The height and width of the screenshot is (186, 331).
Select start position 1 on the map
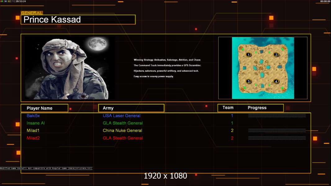click(248, 55)
